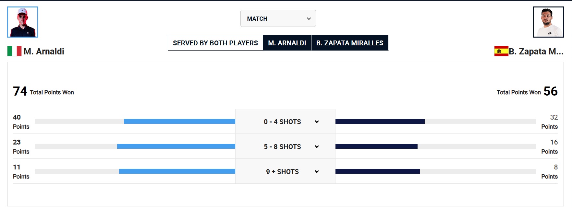Click Zapata's dark navy 0-4 shots bar
This screenshot has height=208, width=572.
pyautogui.click(x=380, y=121)
